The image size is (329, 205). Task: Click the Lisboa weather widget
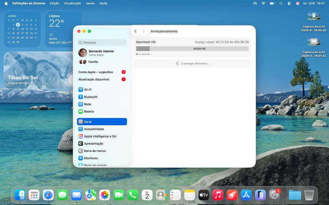[63, 29]
